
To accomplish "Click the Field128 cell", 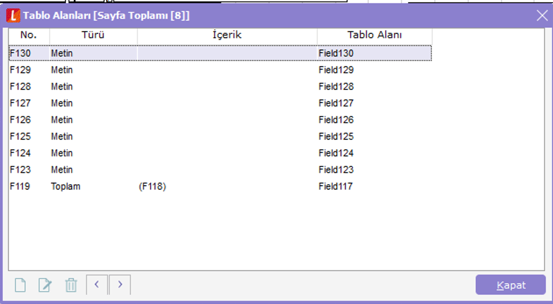I will click(x=336, y=86).
